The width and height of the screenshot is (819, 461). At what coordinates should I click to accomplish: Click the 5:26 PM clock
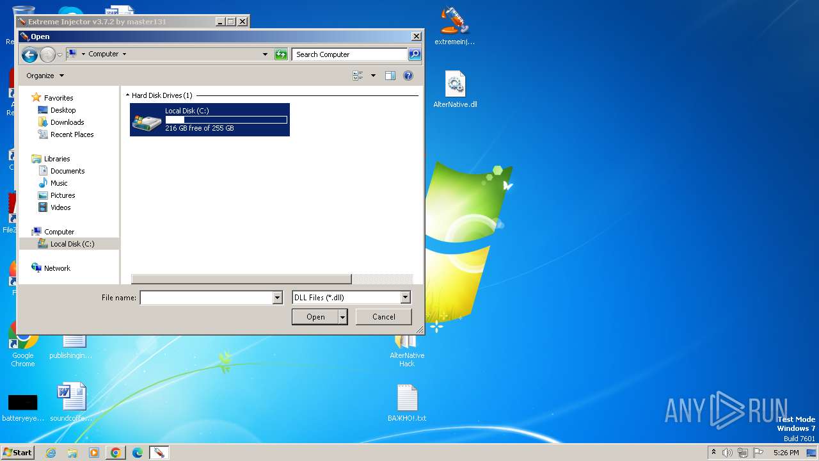786,453
